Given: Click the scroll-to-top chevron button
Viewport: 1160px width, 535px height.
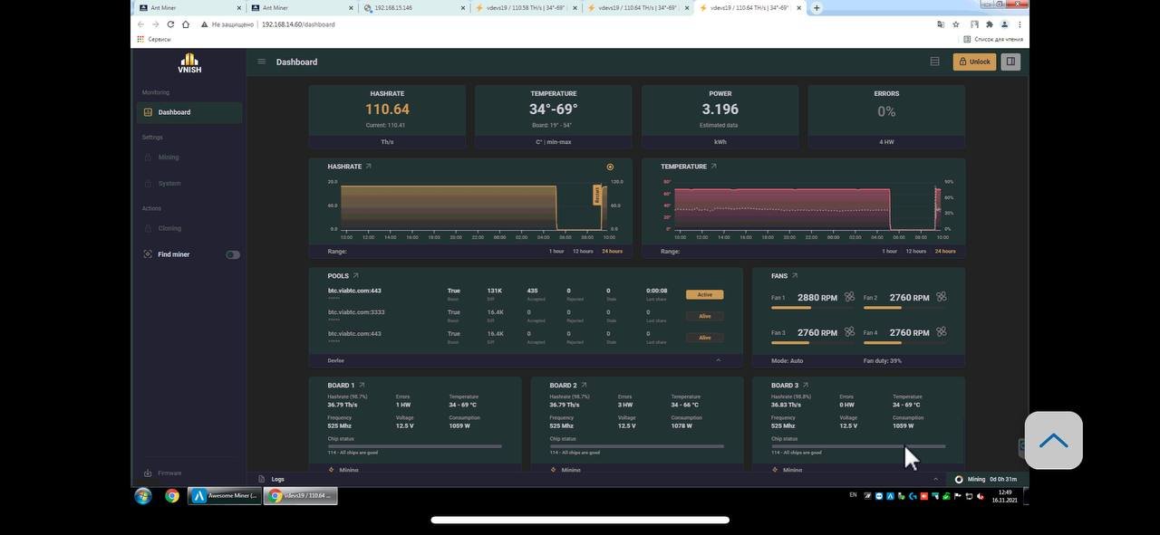Looking at the screenshot, I should point(1053,441).
